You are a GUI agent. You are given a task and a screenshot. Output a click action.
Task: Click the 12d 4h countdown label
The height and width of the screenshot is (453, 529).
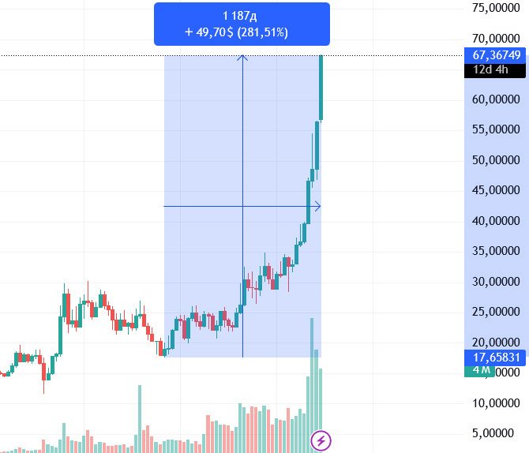(x=491, y=69)
